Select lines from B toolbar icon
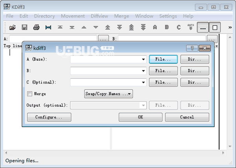Screen dimensions: 236x168 tap(167, 27)
